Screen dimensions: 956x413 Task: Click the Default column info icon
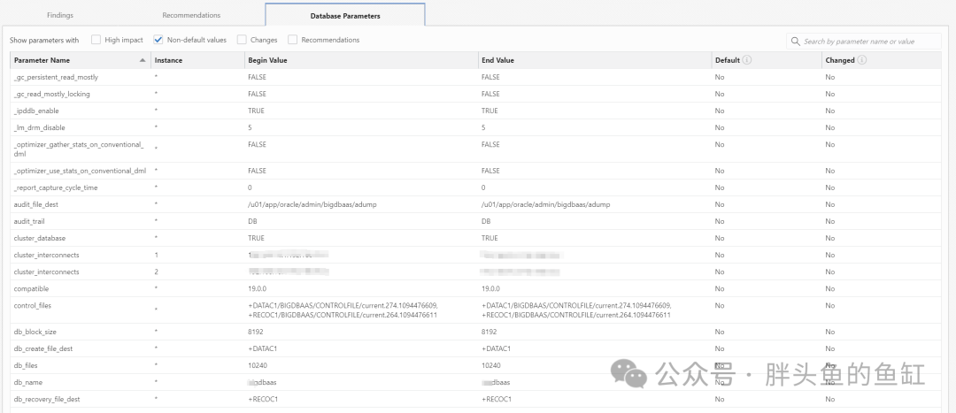coord(747,60)
